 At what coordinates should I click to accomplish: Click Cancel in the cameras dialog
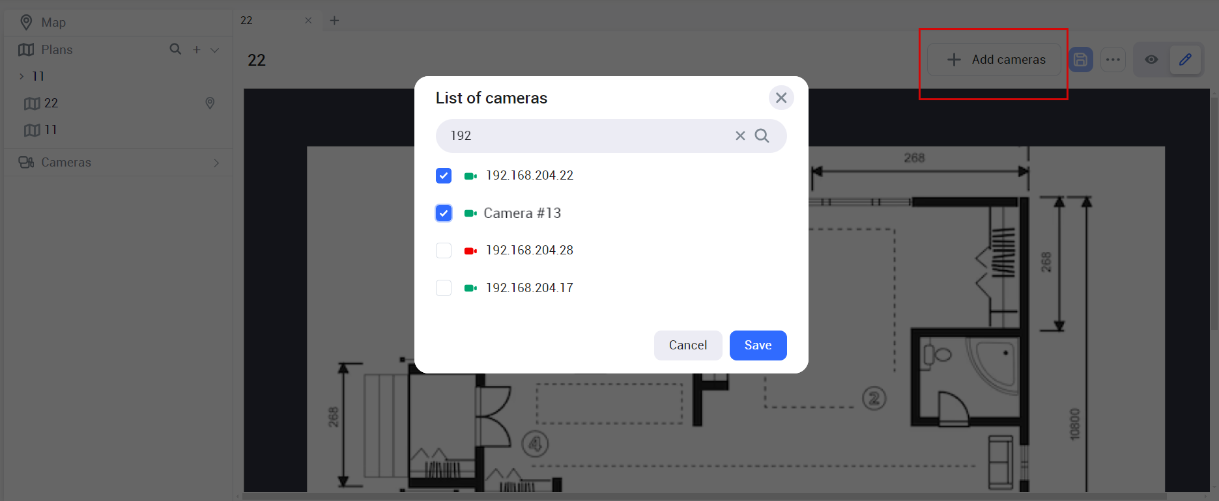click(687, 345)
